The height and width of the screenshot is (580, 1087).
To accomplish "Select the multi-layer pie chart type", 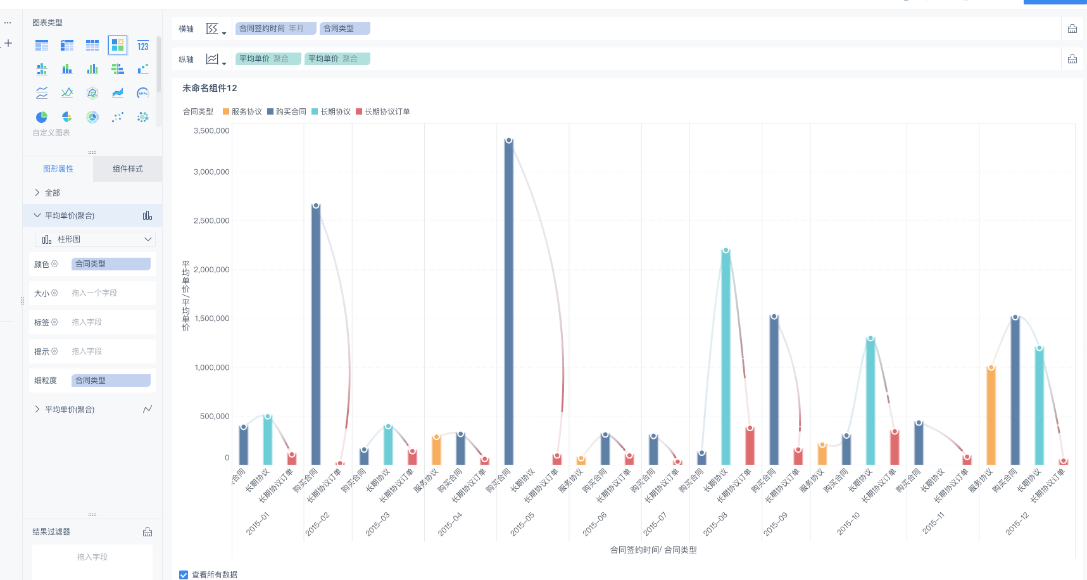I will point(92,117).
